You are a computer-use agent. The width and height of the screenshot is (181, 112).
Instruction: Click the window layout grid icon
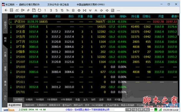click(113, 11)
